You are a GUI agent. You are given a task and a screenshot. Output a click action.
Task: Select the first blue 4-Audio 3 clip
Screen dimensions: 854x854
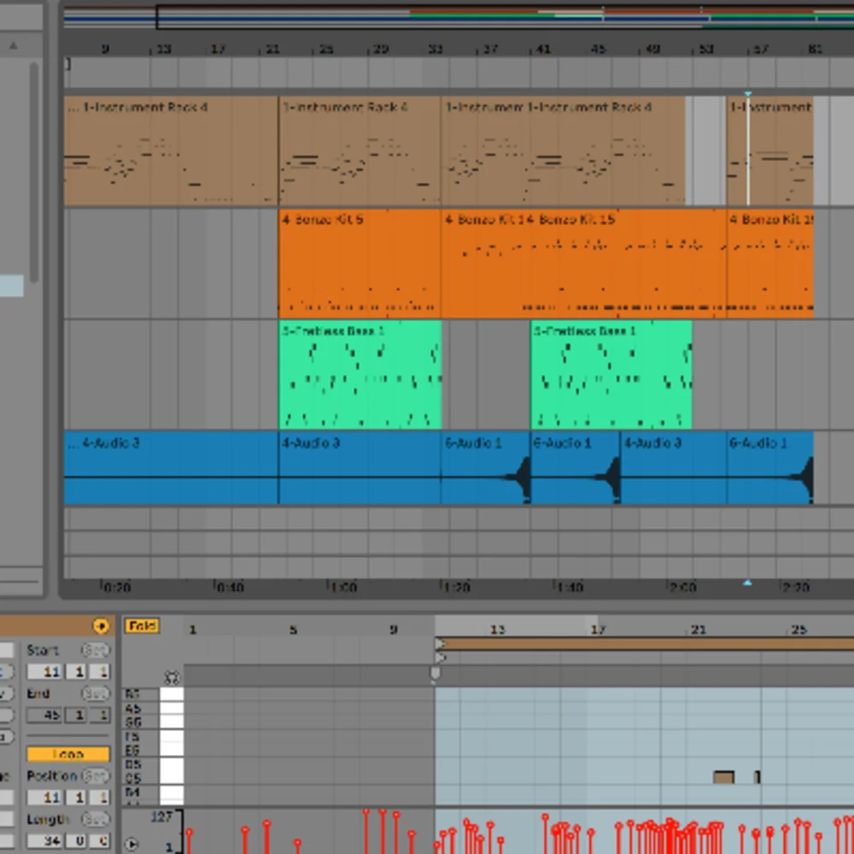171,468
